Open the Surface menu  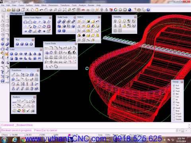(x=29, y=5)
